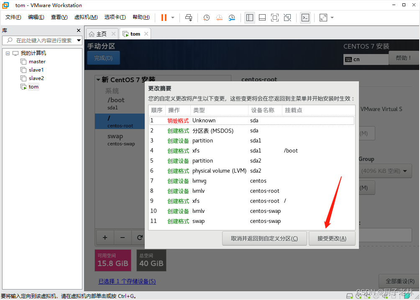Select row 1 销毁格式 Unknown sda

coord(251,121)
